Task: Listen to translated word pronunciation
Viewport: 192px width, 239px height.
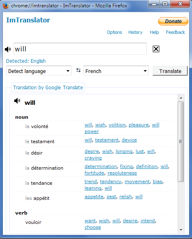Action: (17, 101)
